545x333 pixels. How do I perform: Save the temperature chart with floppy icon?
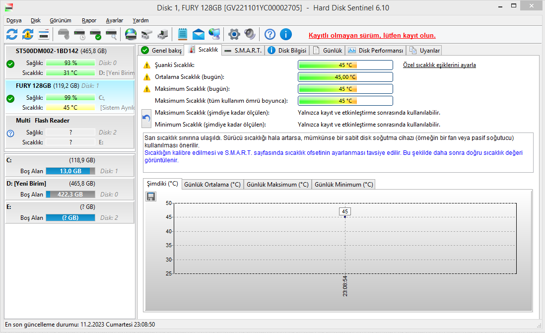[x=151, y=197]
